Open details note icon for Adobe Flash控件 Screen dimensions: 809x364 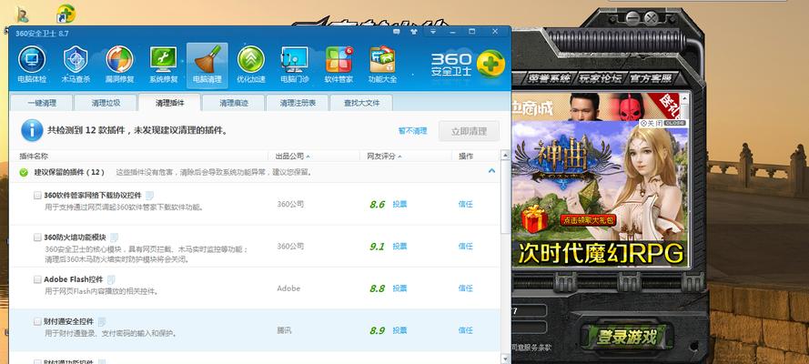point(111,280)
